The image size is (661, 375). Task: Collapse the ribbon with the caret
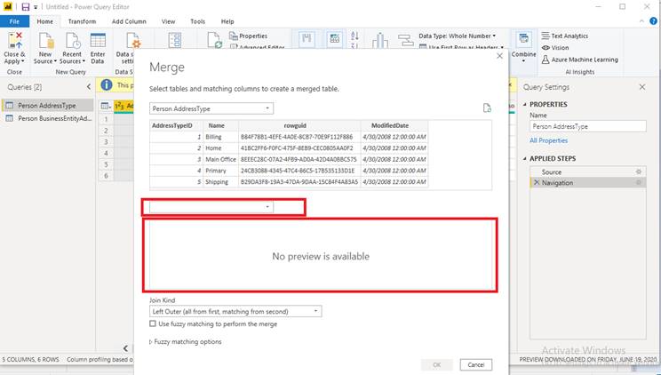[x=641, y=21]
